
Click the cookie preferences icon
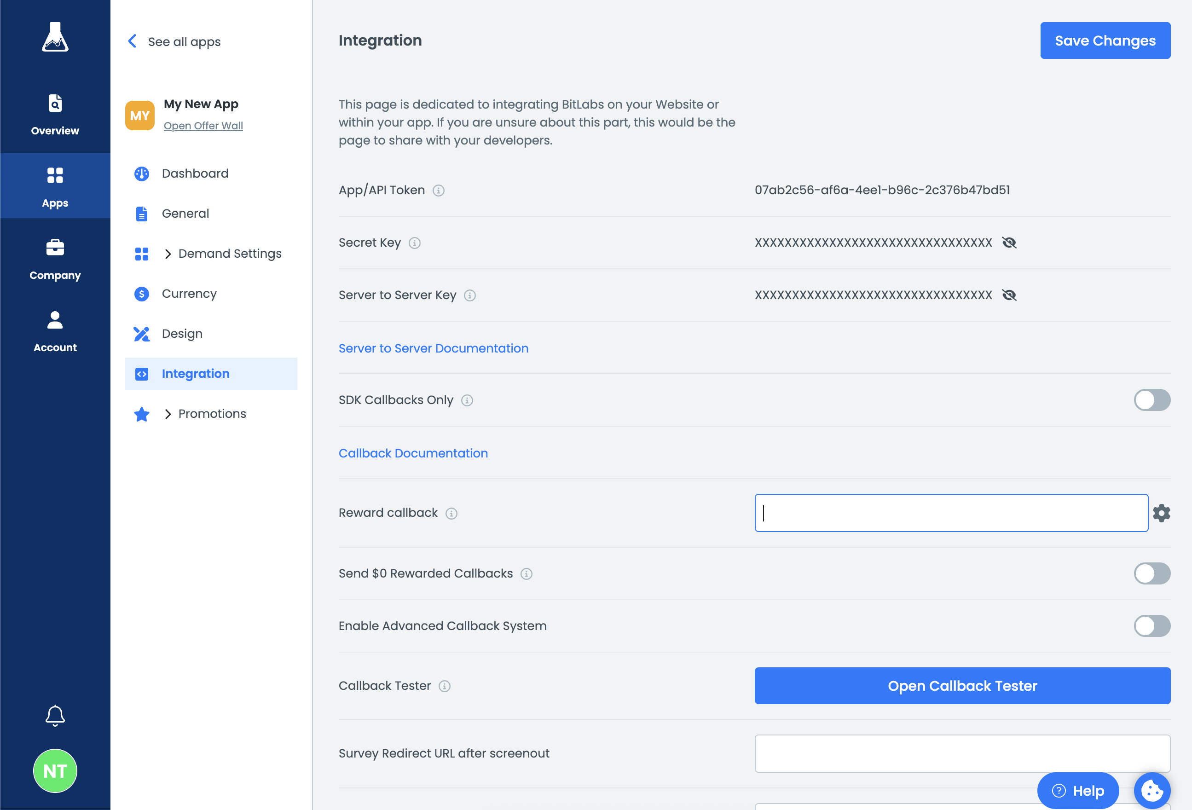1151,790
